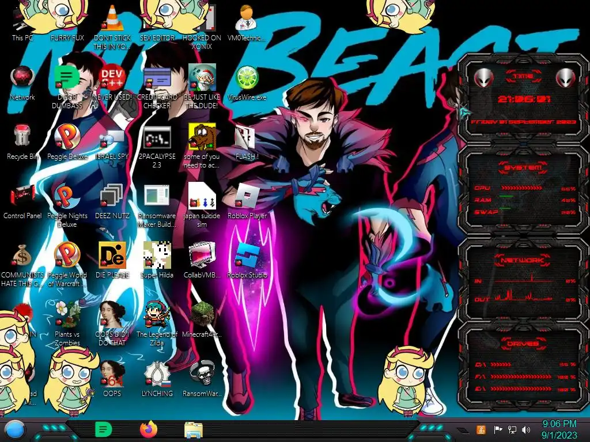590x442 pixels.
Task: Open the 'some of you need to ac...' dog icon
Action: point(202,147)
